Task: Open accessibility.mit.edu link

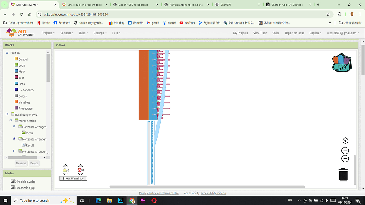Action: [x=213, y=193]
